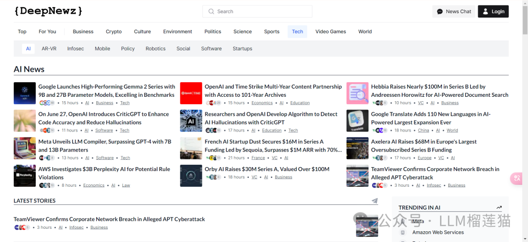Screen dimensions: 528x242
Task: Click in the Search input field
Action: pyautogui.click(x=257, y=11)
